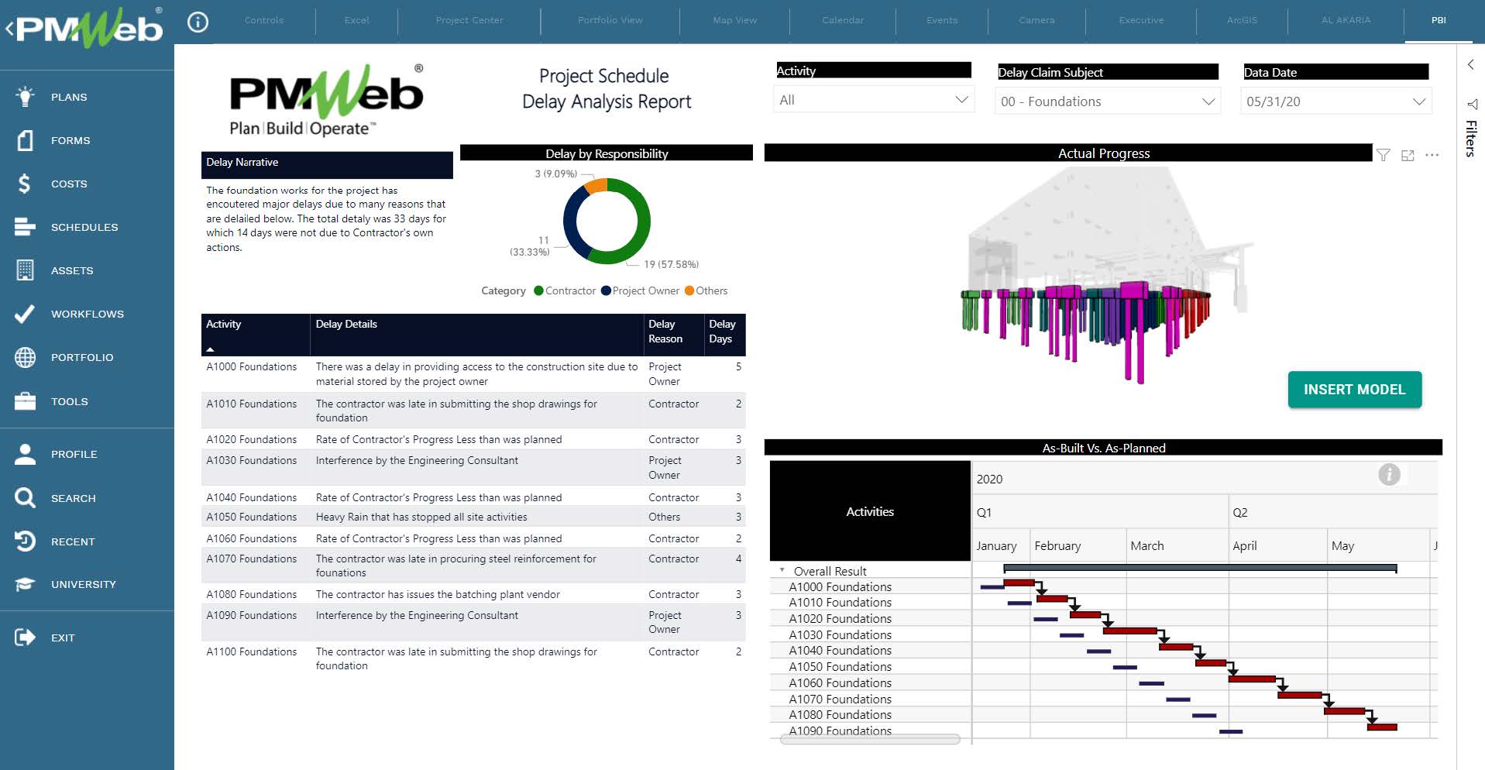Open the Filters pane label
Image resolution: width=1485 pixels, height=770 pixels.
pyautogui.click(x=1471, y=139)
